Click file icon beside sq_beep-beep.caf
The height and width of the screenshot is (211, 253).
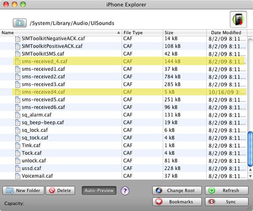(x=18, y=122)
